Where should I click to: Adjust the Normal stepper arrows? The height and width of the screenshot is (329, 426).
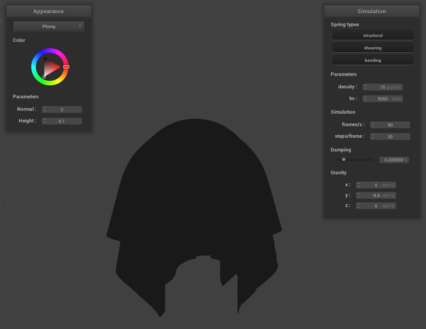pos(45,110)
